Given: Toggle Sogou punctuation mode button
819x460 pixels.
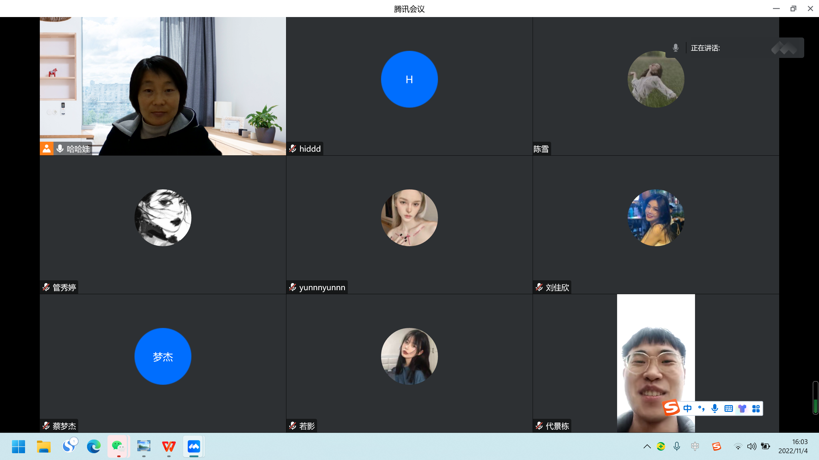Looking at the screenshot, I should pyautogui.click(x=701, y=409).
